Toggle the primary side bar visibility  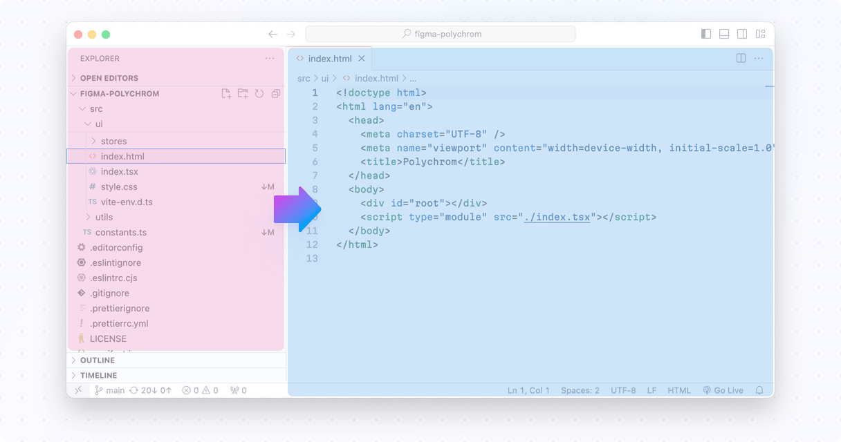point(706,34)
